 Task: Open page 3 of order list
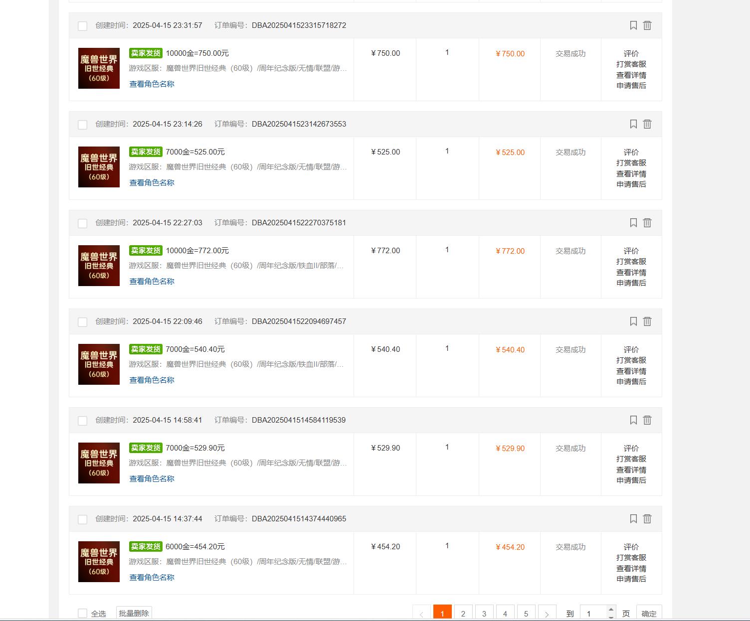click(x=484, y=614)
